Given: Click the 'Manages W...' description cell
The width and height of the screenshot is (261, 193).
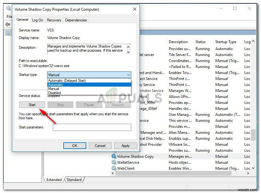Looking at the screenshot, I should coord(180,91).
